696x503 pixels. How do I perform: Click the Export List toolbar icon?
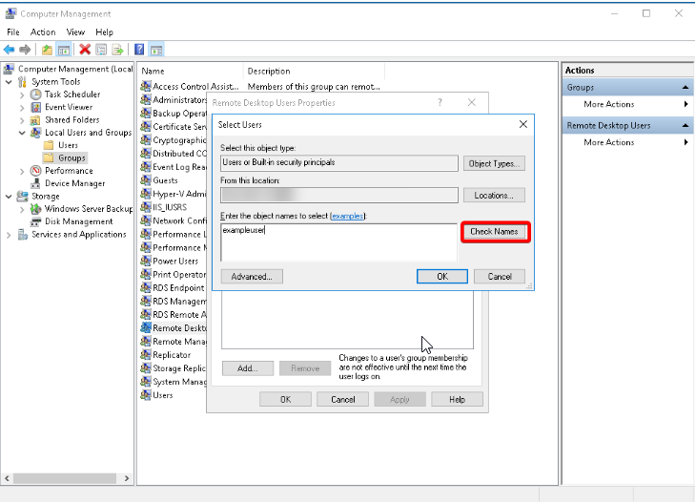pos(117,50)
